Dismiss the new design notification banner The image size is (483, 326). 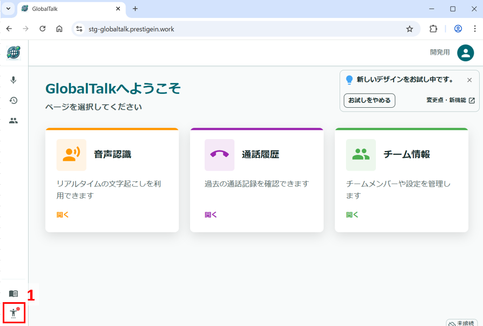pos(469,80)
